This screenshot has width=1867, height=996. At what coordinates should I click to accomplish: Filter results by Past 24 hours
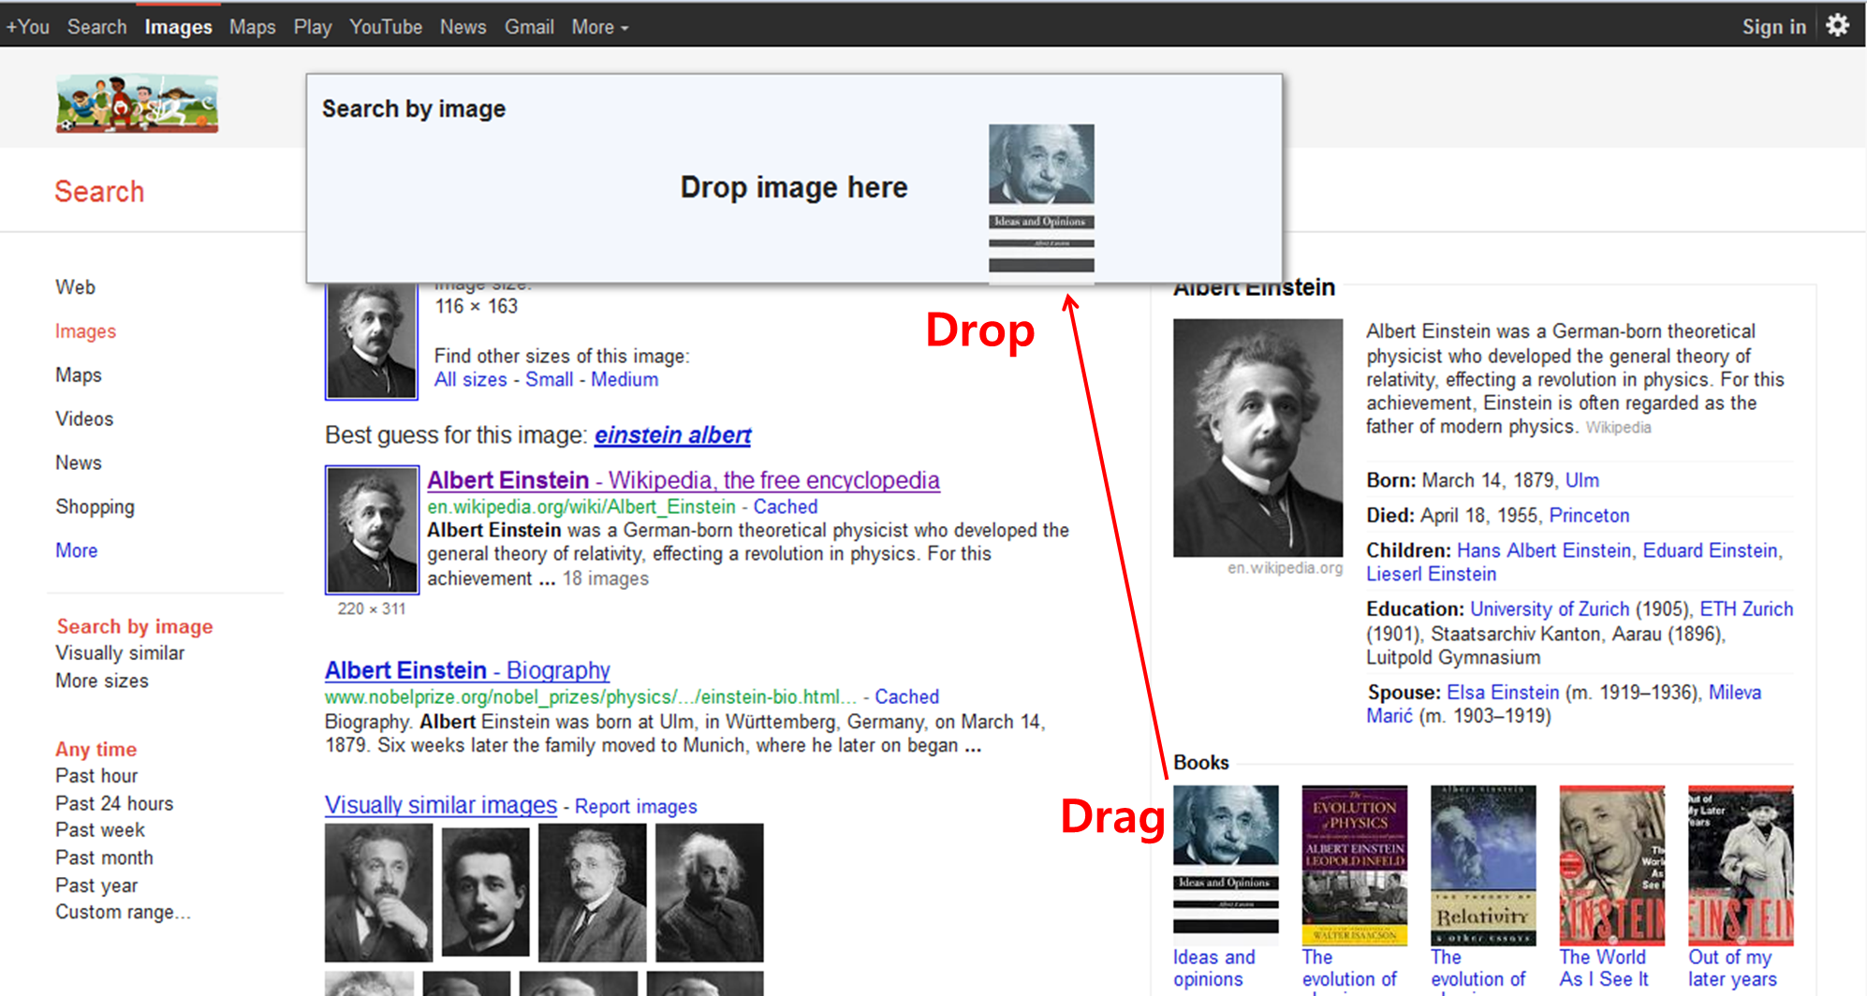click(x=114, y=804)
